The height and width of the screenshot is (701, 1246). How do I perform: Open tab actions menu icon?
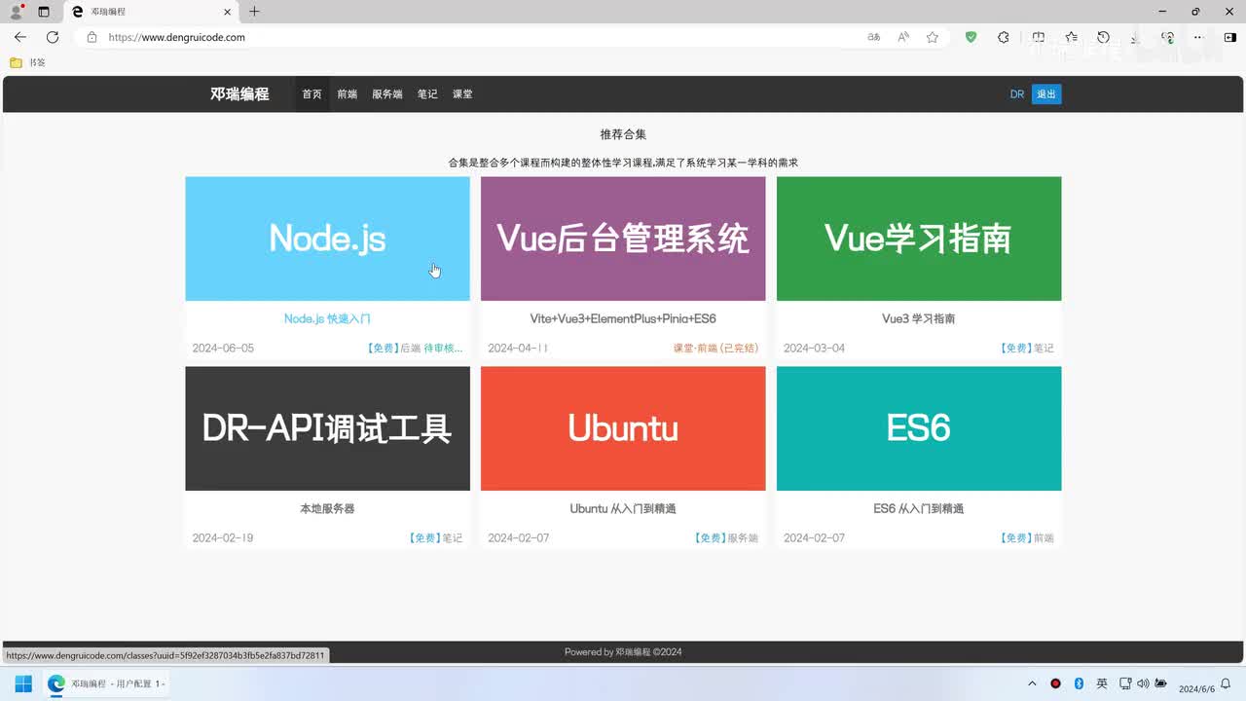click(44, 12)
